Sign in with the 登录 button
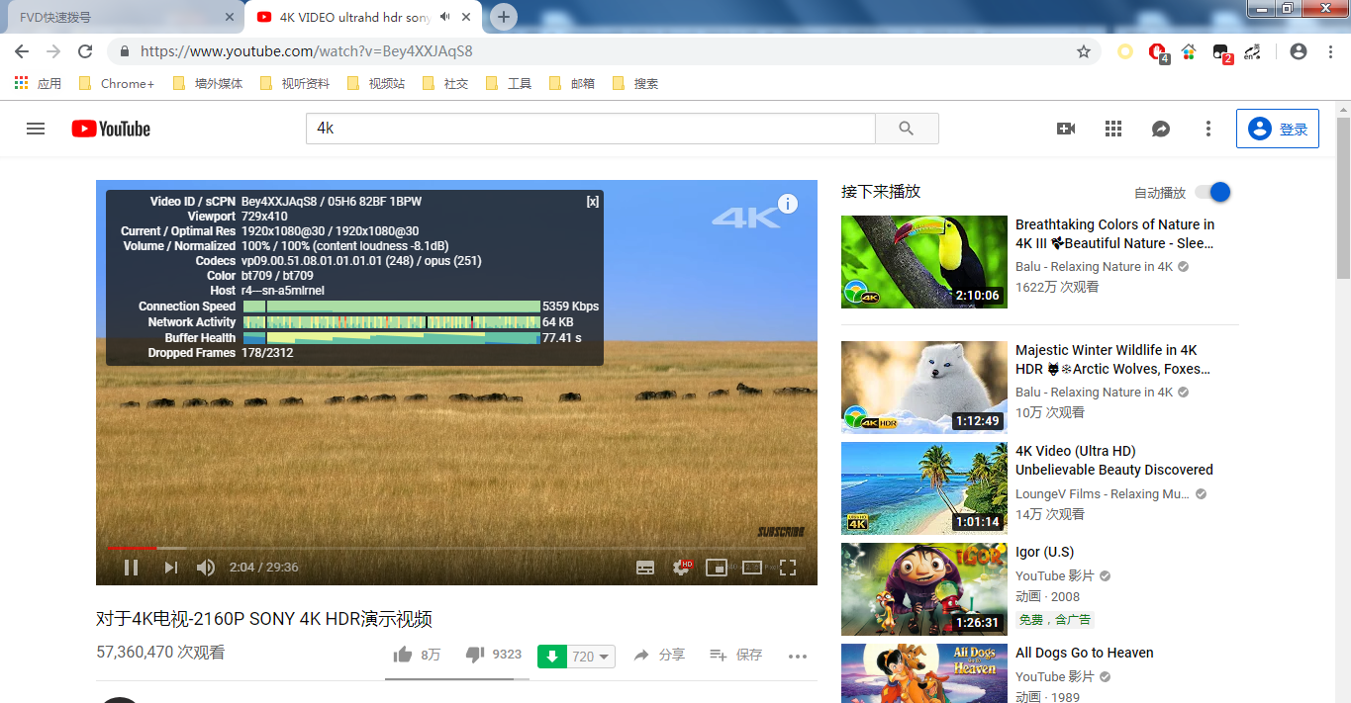 [1278, 129]
